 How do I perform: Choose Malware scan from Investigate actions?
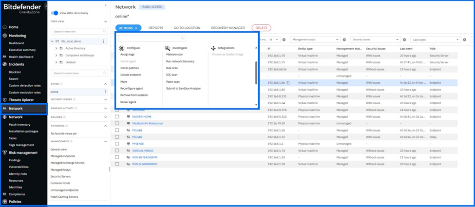click(x=175, y=55)
